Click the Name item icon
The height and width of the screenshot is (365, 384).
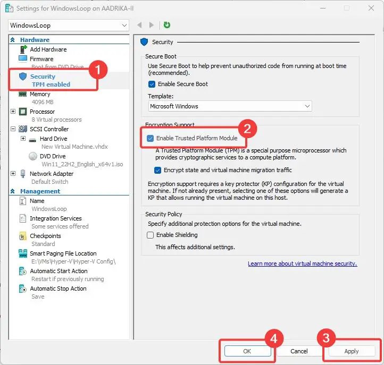[22, 201]
